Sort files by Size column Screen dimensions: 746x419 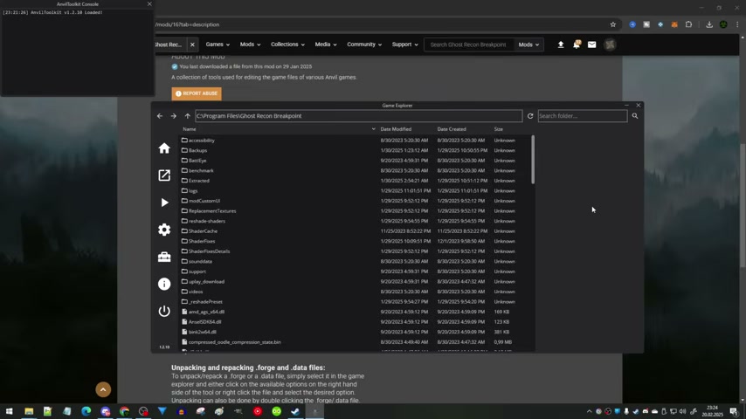(x=498, y=129)
